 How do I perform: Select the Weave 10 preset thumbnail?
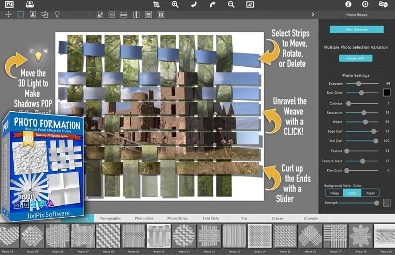coord(159,236)
